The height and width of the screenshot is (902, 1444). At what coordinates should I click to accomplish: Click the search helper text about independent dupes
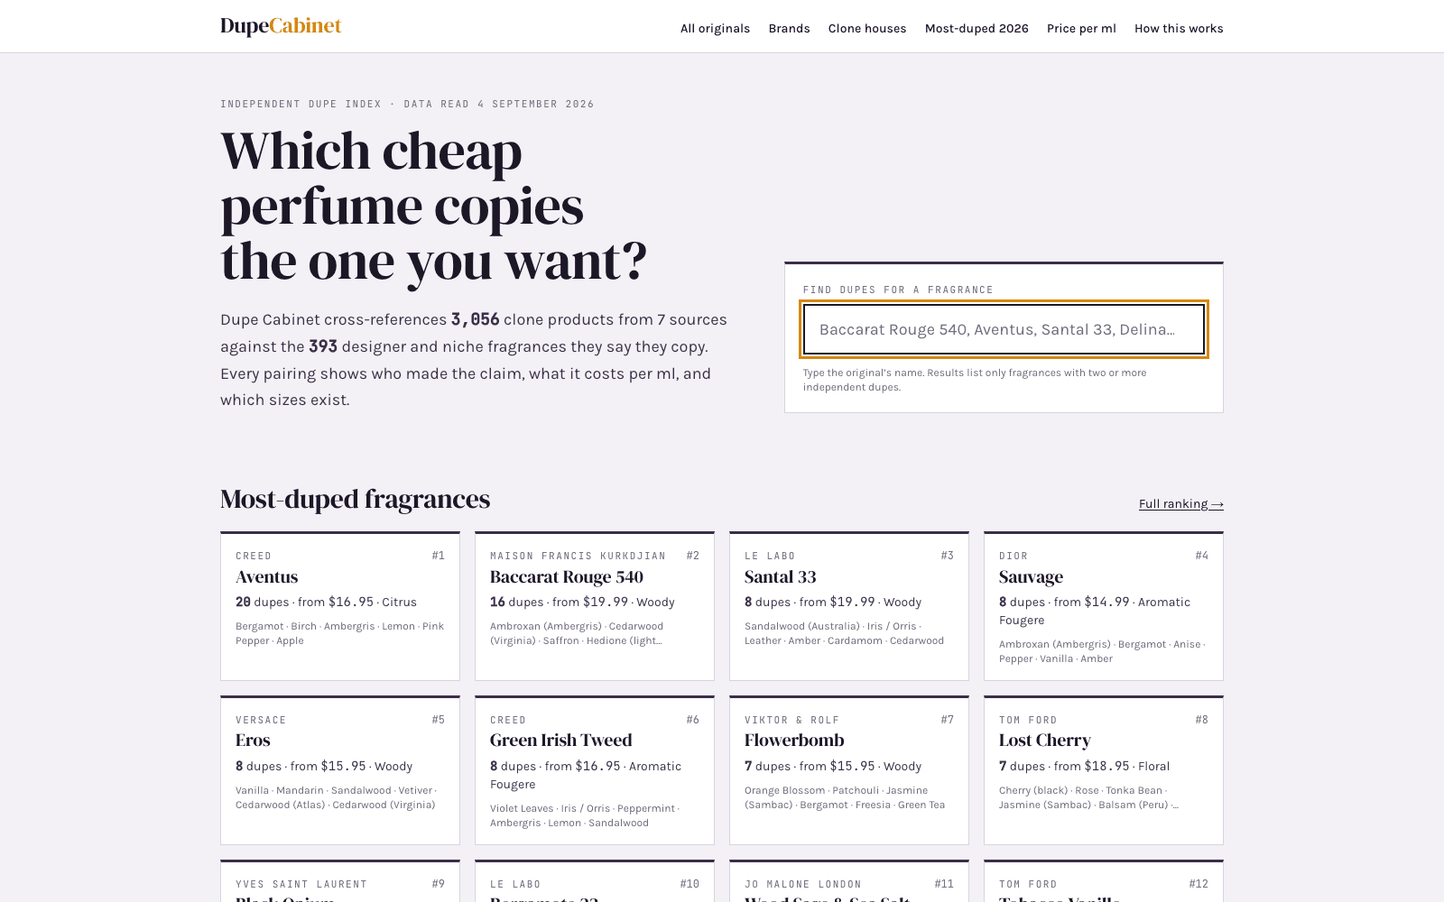click(x=975, y=380)
